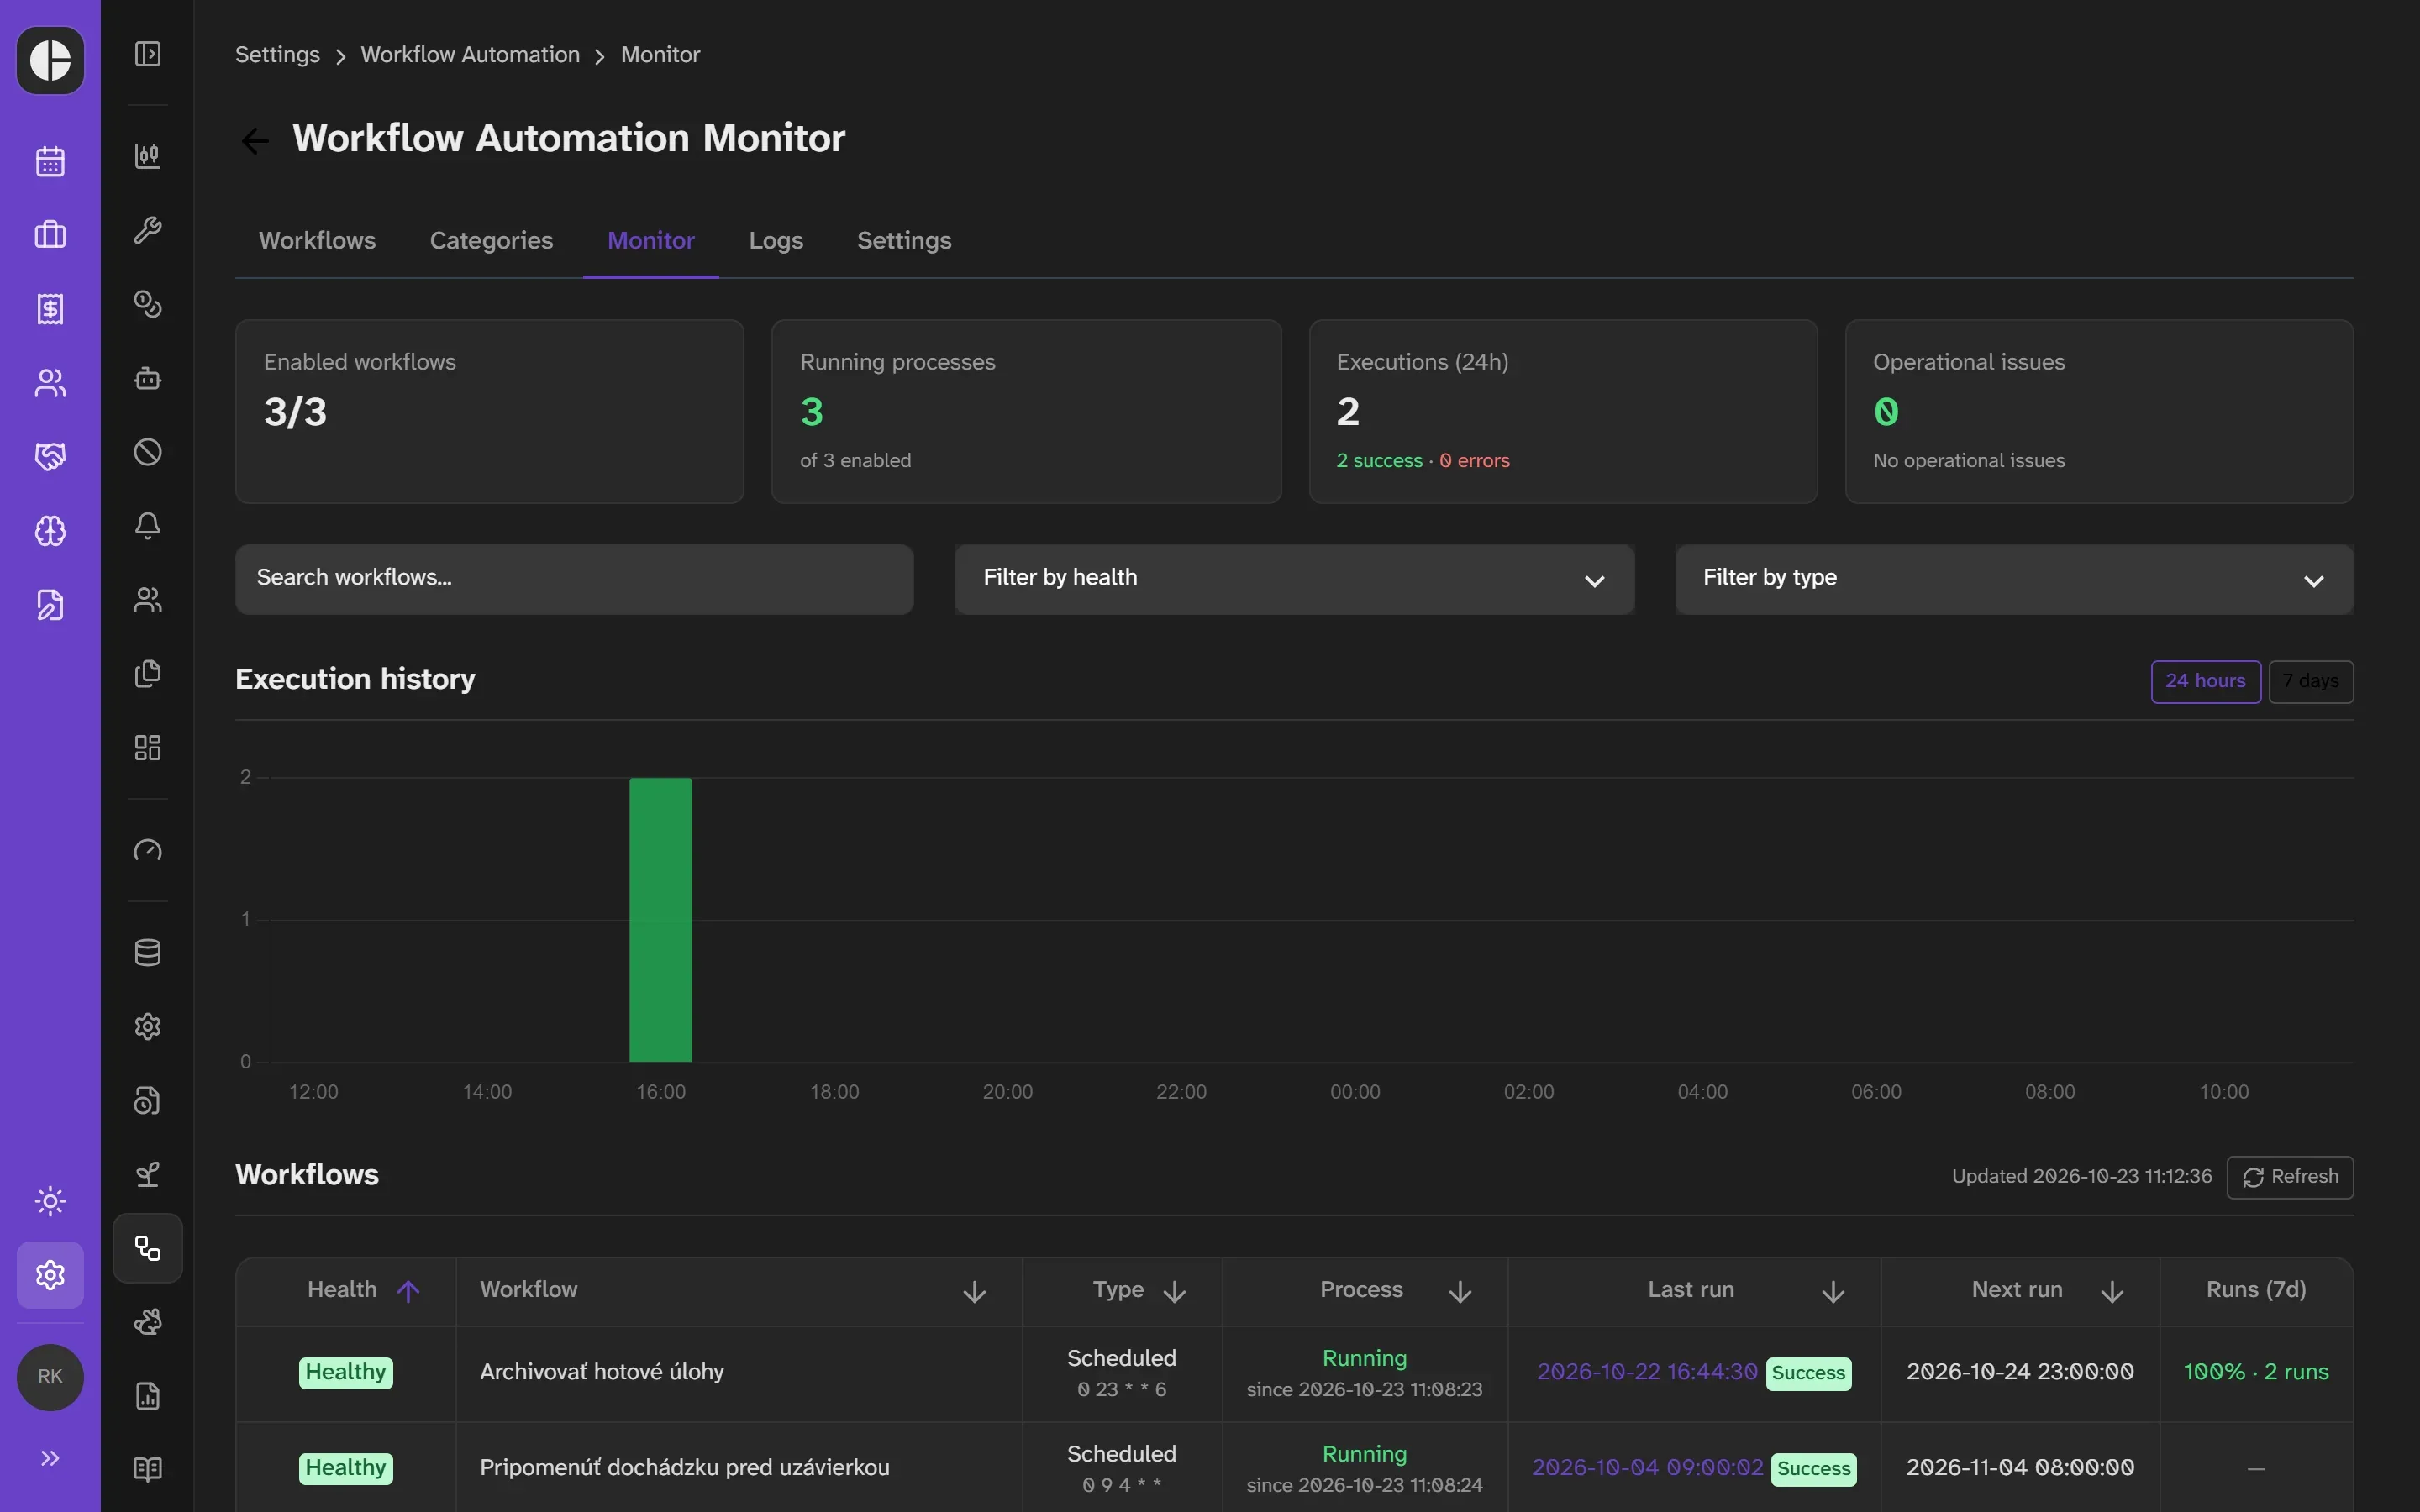This screenshot has height=1512, width=2420.
Task: Switch to the Settings tab
Action: 904,241
